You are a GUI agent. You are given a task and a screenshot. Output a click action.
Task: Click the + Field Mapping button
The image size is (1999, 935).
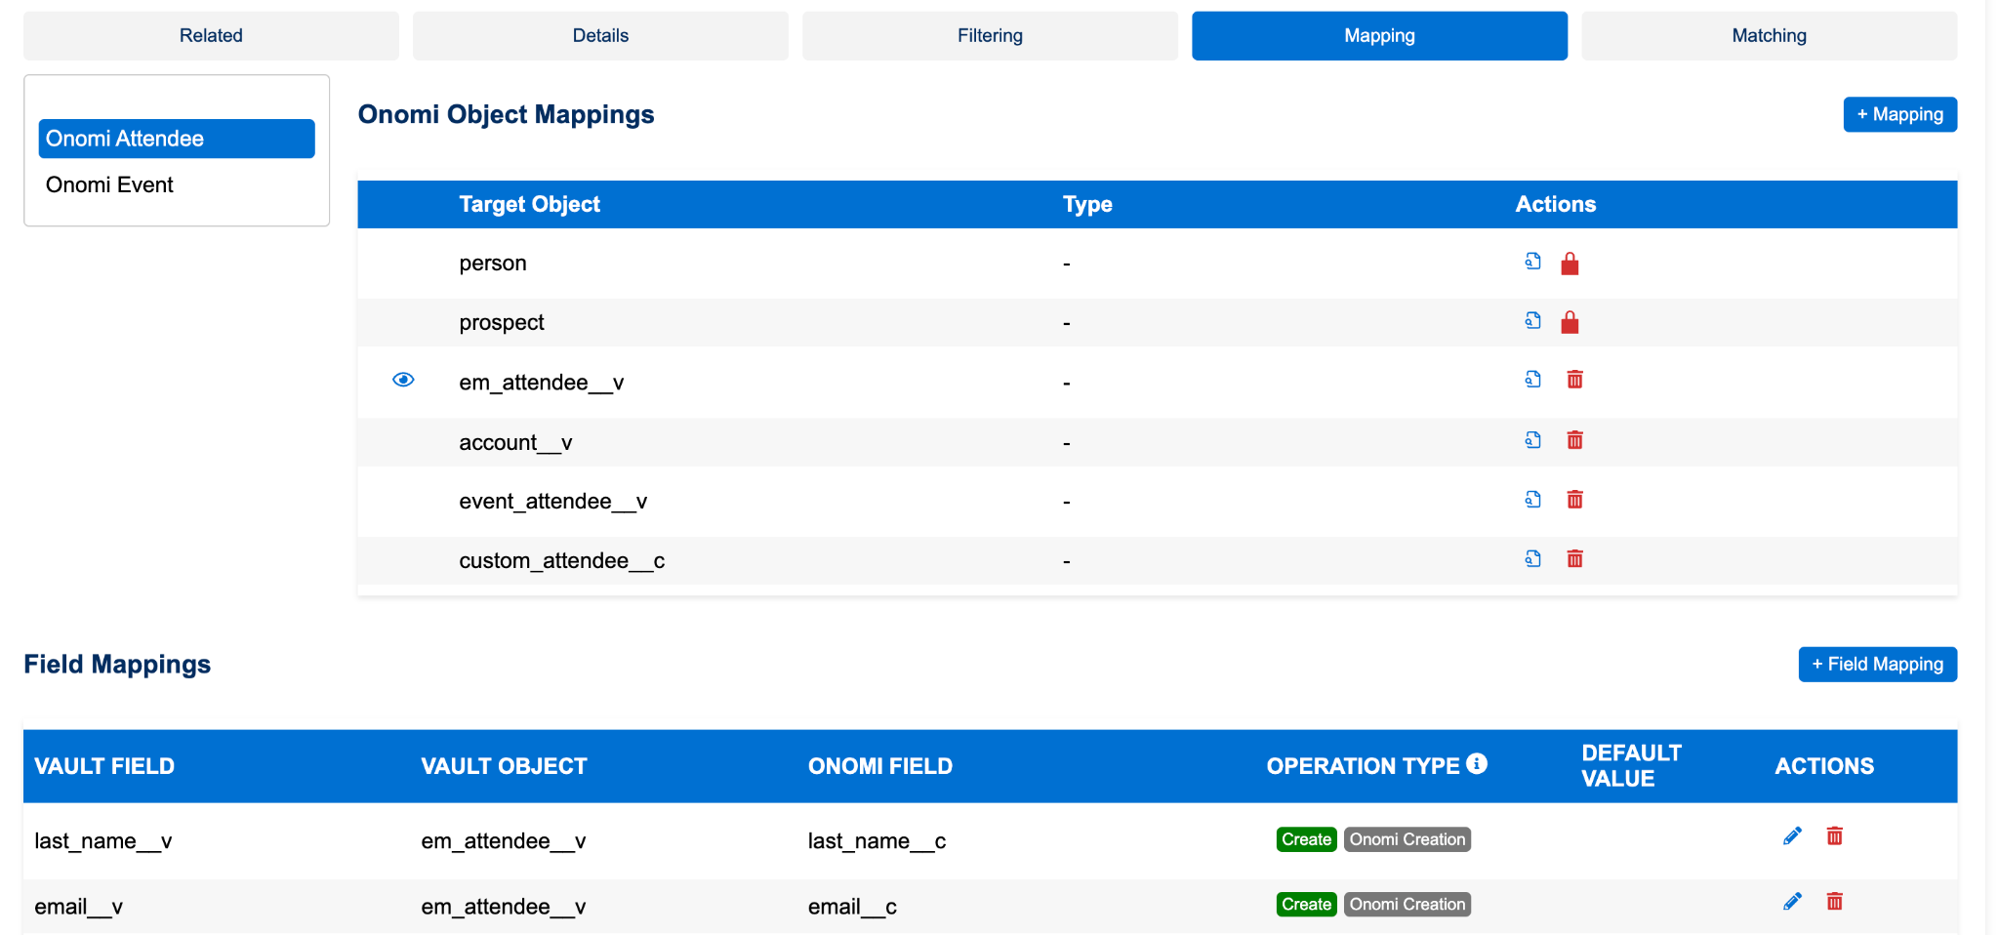coord(1877,665)
